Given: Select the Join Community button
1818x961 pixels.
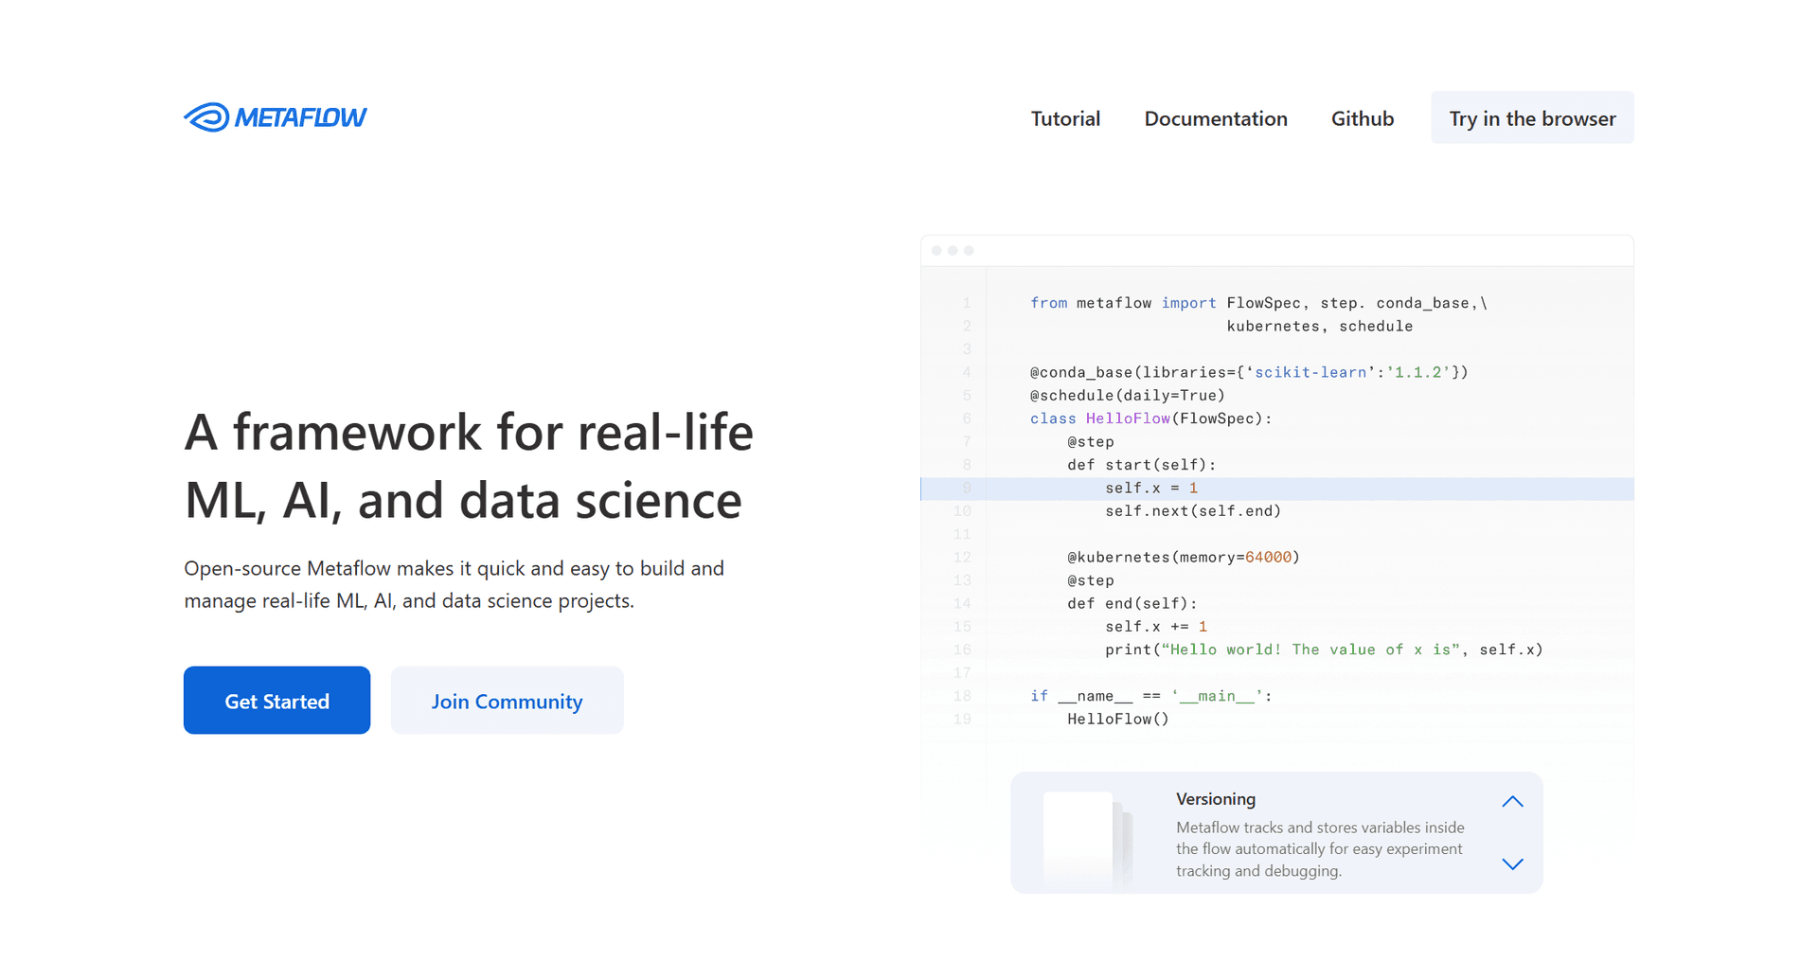Looking at the screenshot, I should (507, 701).
